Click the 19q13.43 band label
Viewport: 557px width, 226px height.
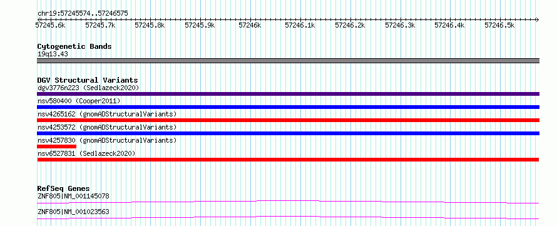tap(53, 54)
